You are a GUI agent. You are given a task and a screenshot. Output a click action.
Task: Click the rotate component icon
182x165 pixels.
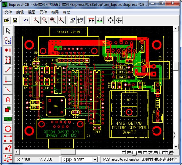pyautogui.click(x=110, y=20)
